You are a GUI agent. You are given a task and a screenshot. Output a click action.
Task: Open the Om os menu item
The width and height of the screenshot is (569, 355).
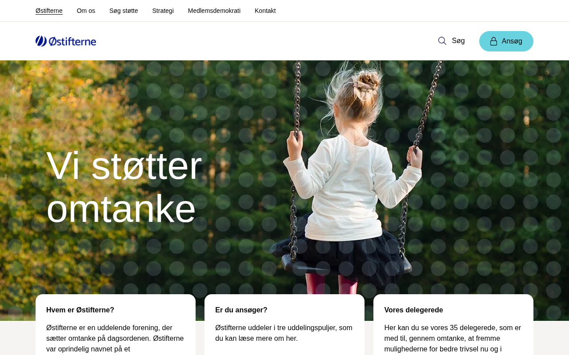coord(86,11)
